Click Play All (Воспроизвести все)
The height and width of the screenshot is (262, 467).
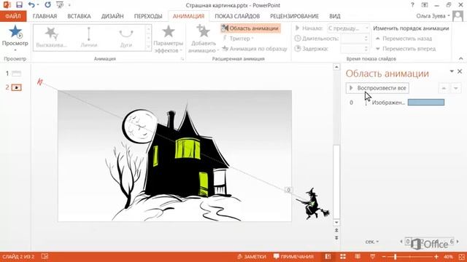(x=377, y=88)
